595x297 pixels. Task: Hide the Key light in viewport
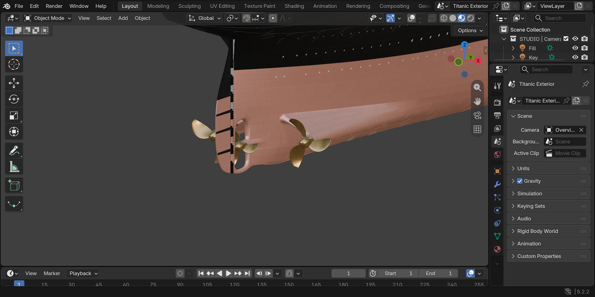(x=575, y=57)
